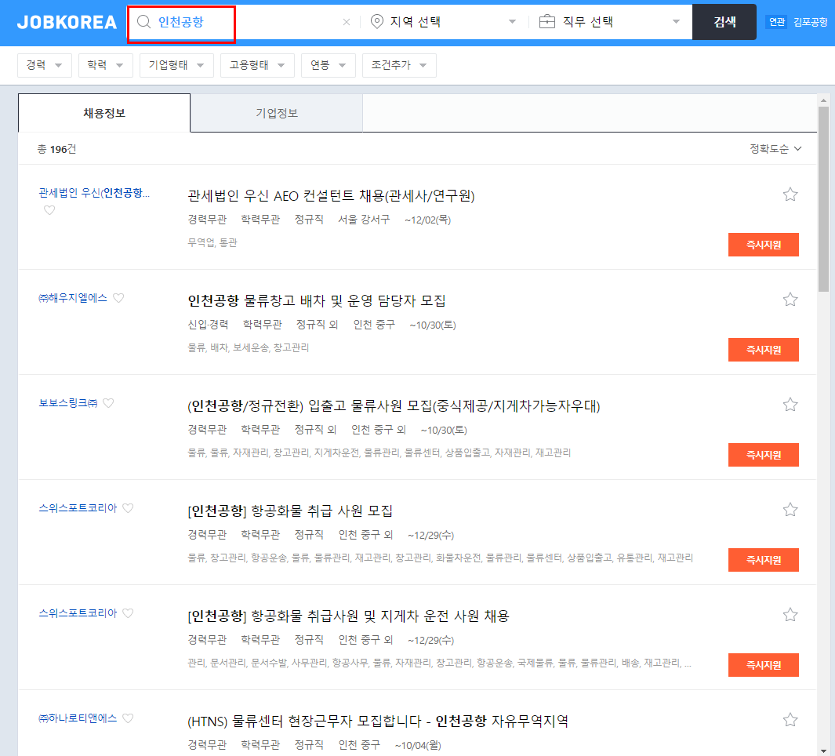Open company link 보보스링크㈜
The width and height of the screenshot is (835, 756).
click(x=68, y=403)
